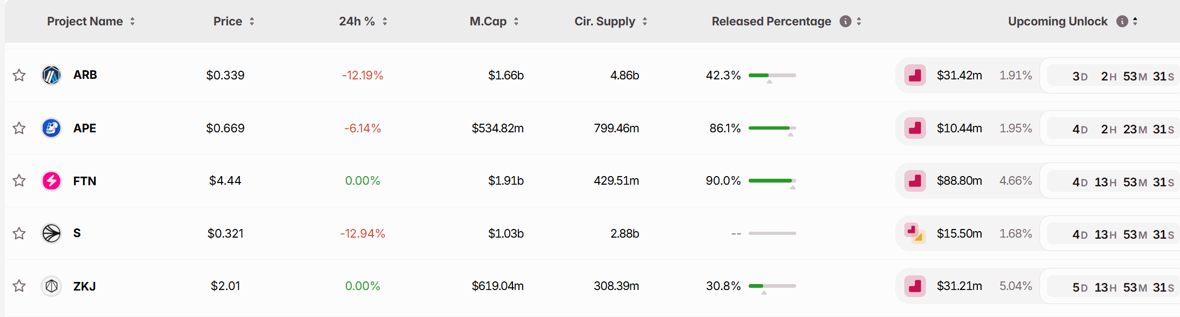Screen dimensions: 1180x317
Task: Toggle the FTN watchlist star
Action: tap(19, 180)
